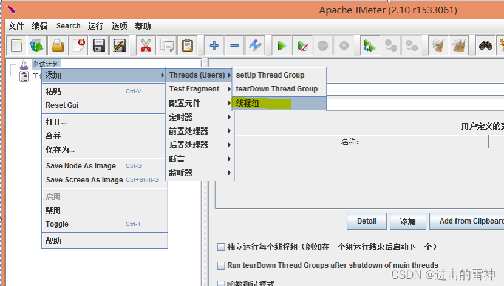The width and height of the screenshot is (504, 286).
Task: Click the workbench clipboard icon in tree
Action: 24,76
